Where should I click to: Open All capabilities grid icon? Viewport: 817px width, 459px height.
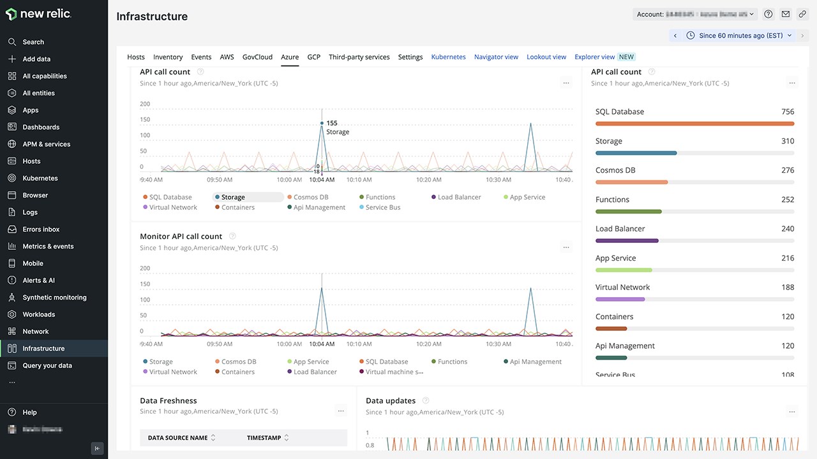pyautogui.click(x=11, y=76)
